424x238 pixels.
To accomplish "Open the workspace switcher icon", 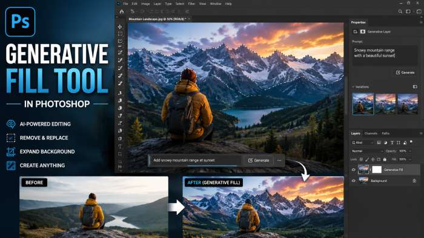I will pos(408,11).
